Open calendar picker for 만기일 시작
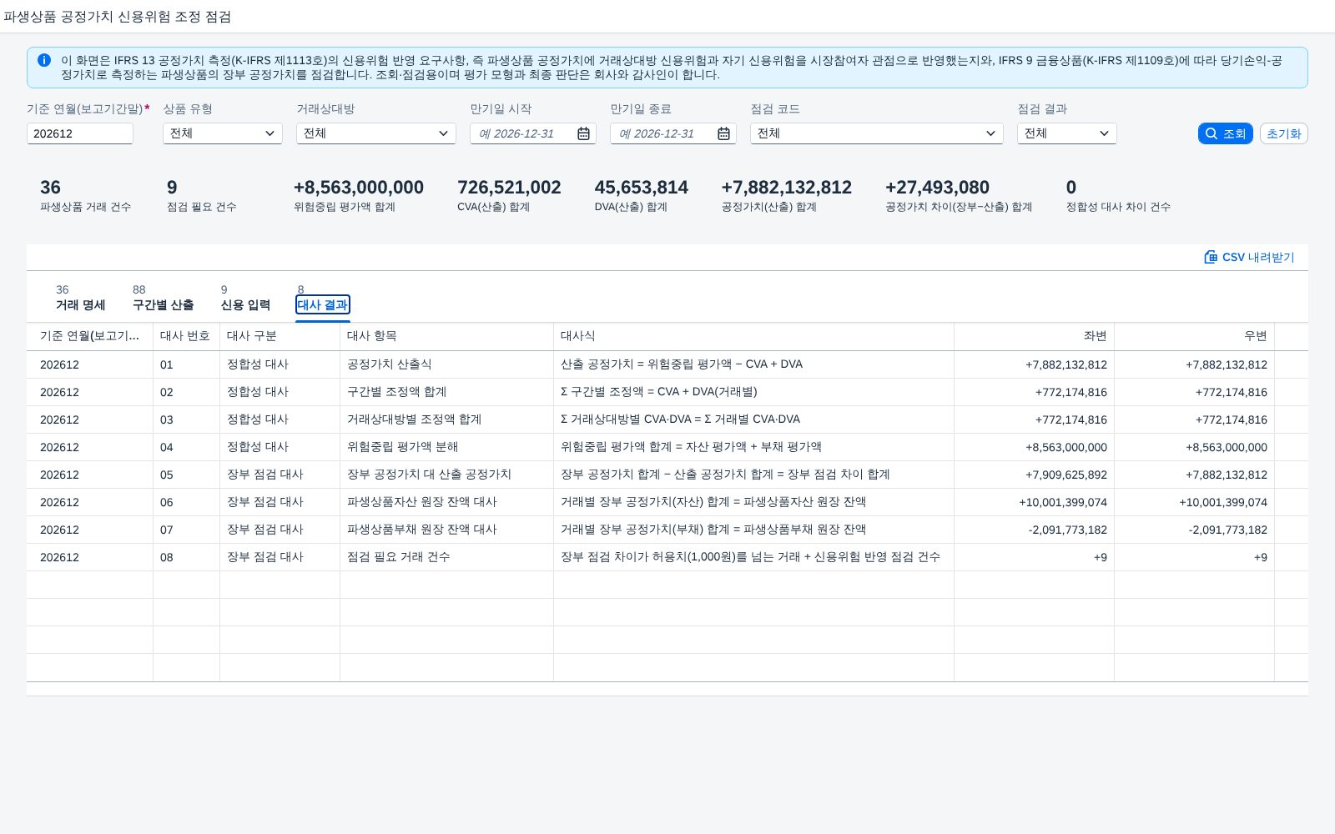Image resolution: width=1335 pixels, height=834 pixels. tap(584, 133)
